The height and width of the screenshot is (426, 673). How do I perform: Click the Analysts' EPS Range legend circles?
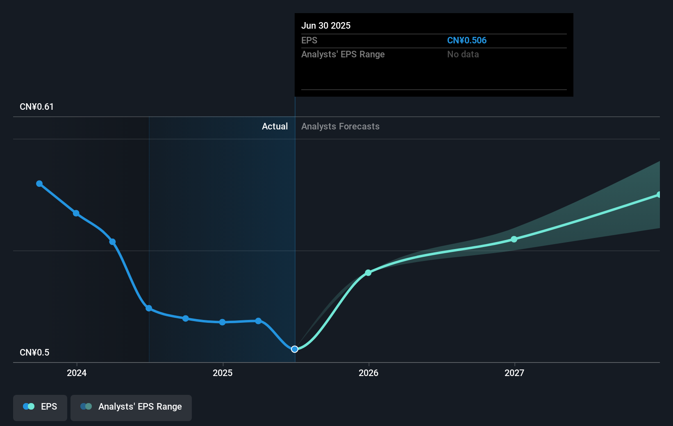pyautogui.click(x=86, y=406)
